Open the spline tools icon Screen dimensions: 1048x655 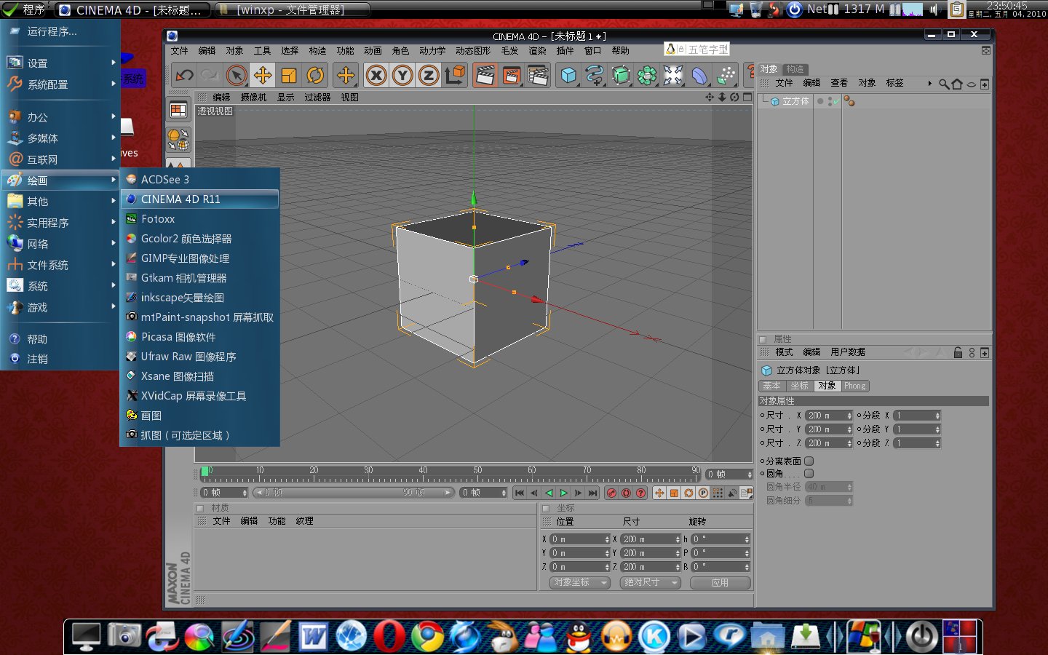click(595, 75)
